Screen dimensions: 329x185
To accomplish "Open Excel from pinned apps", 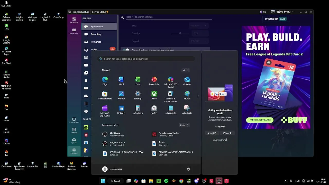I will 138,81.
